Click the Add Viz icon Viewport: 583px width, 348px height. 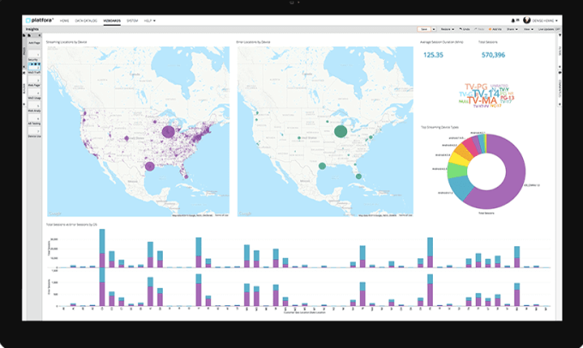(x=490, y=29)
